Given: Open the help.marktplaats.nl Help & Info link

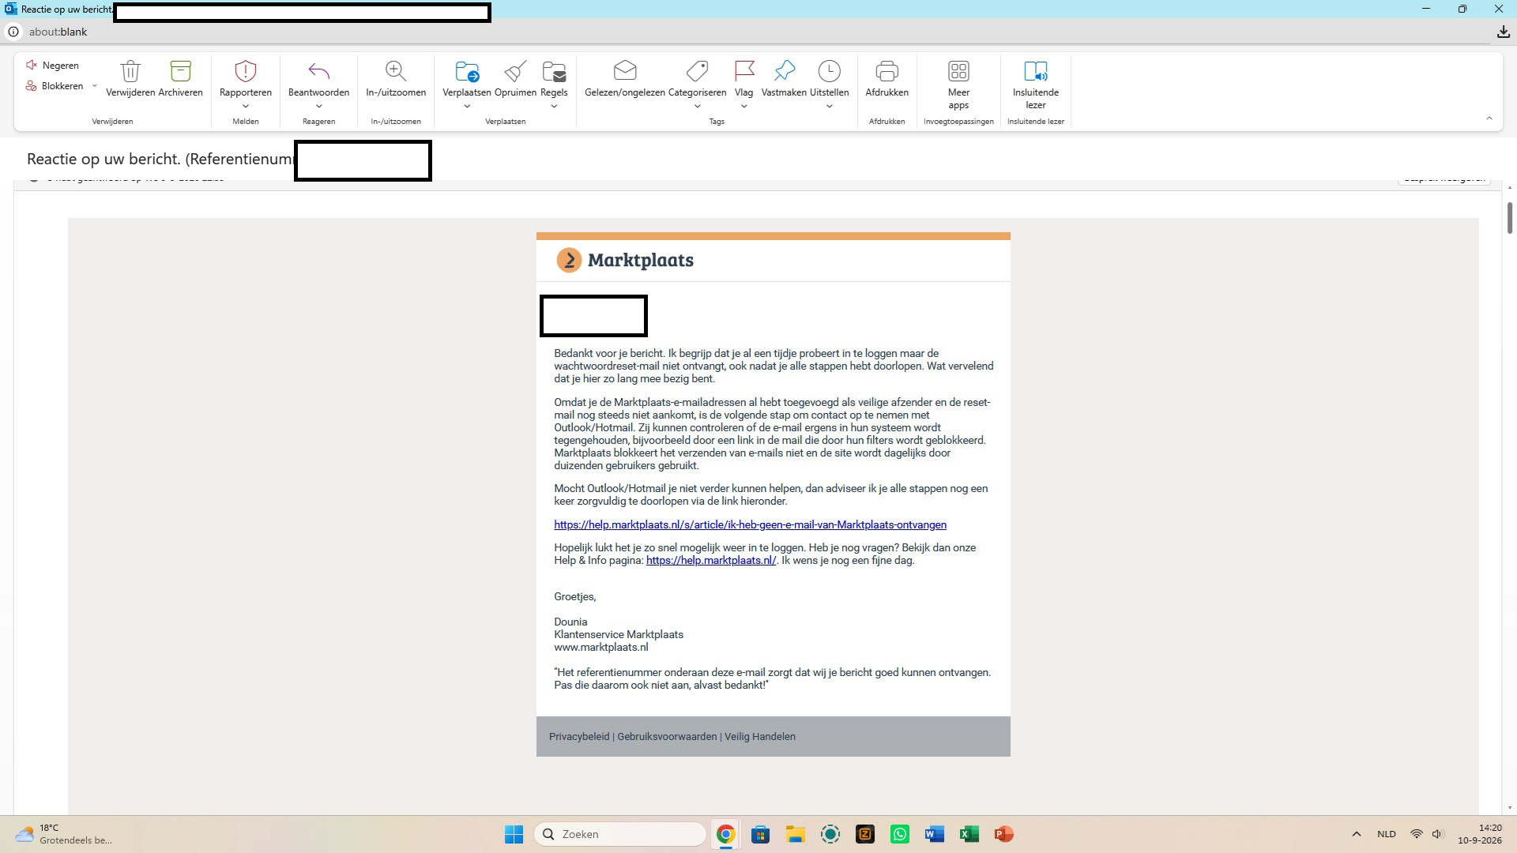Looking at the screenshot, I should tap(711, 560).
